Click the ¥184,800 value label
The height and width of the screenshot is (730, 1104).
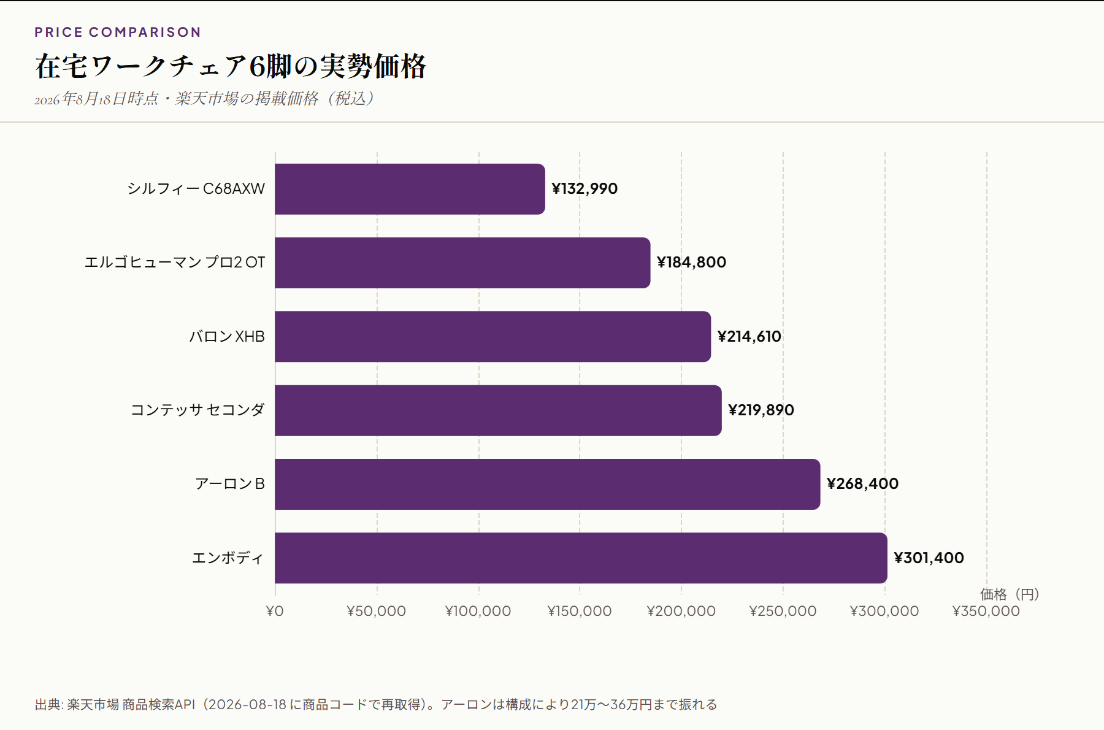691,263
